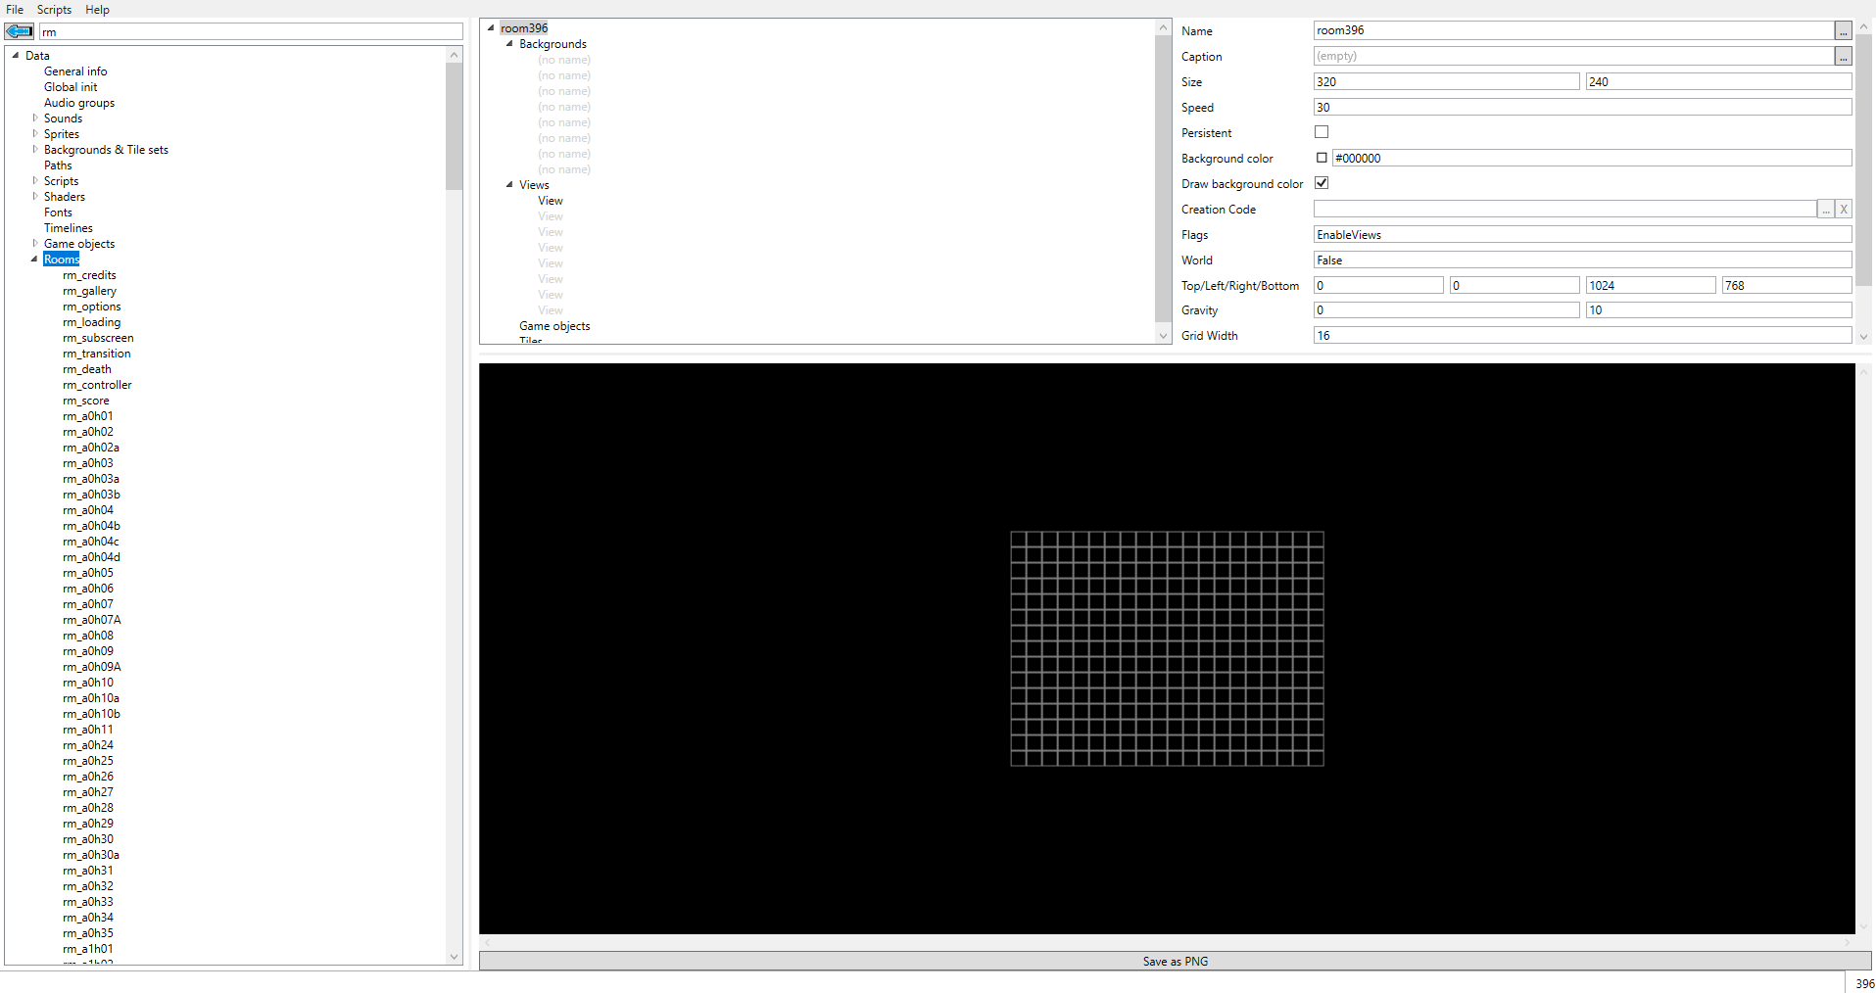Enable the Persistent checkbox
The image size is (1876, 993).
pos(1322,132)
